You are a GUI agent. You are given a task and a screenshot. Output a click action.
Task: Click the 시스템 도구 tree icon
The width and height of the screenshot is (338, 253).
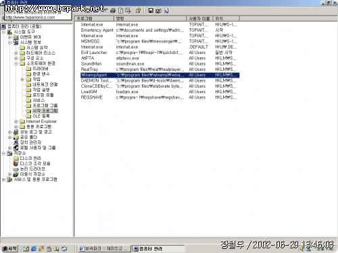click(9, 32)
